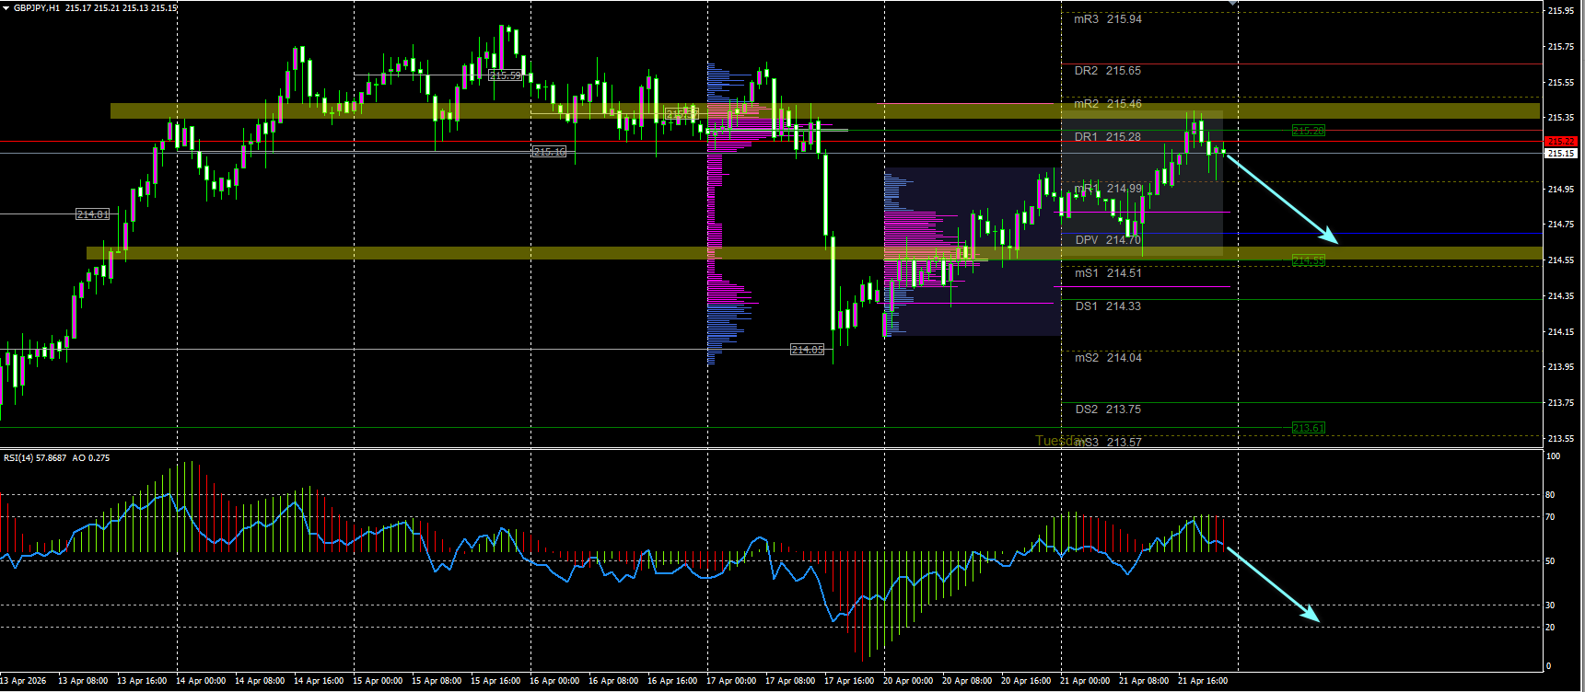The height and width of the screenshot is (692, 1585).
Task: Click the 215.95 value on price scale
Action: tap(1561, 11)
